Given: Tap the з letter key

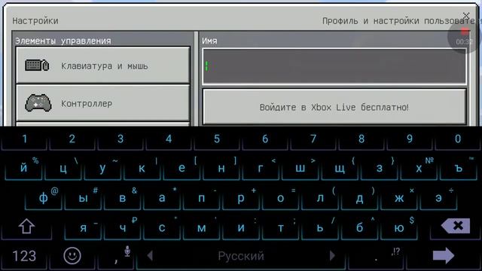Looking at the screenshot, I should 380,168.
